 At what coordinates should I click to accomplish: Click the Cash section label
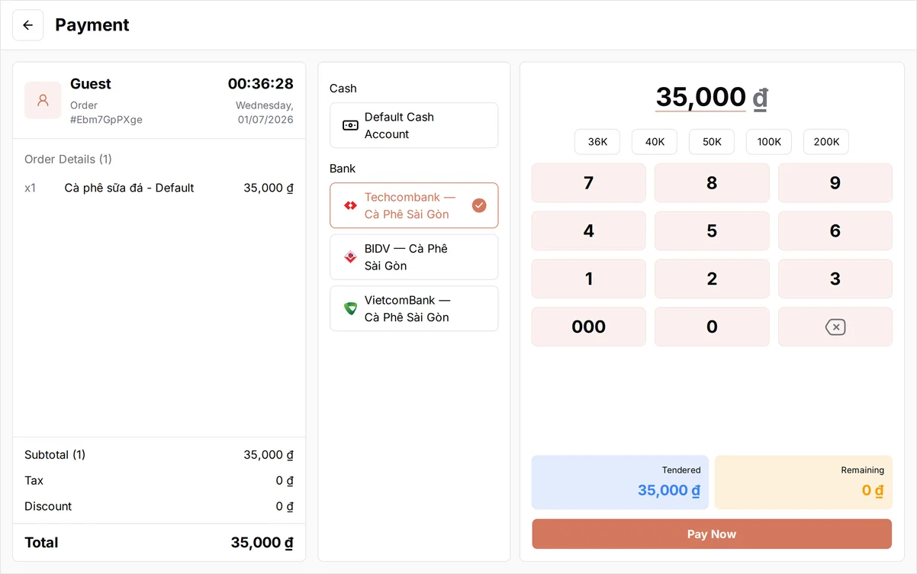coord(343,89)
